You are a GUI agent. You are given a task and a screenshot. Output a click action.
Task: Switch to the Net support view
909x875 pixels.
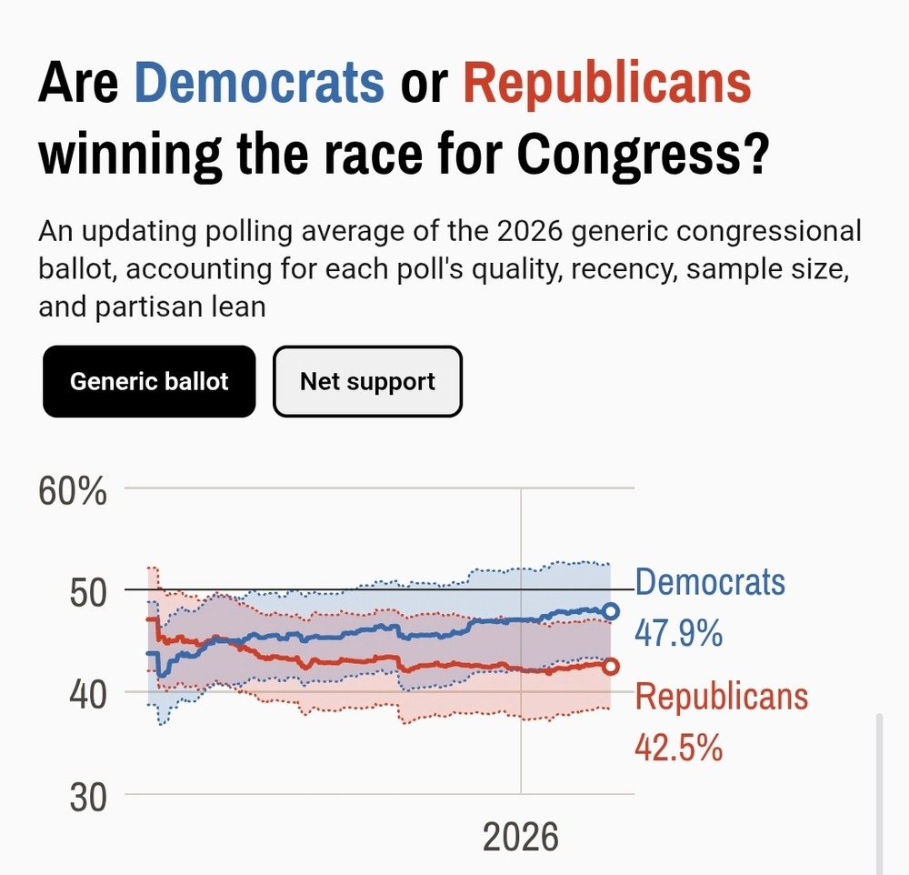click(x=367, y=381)
